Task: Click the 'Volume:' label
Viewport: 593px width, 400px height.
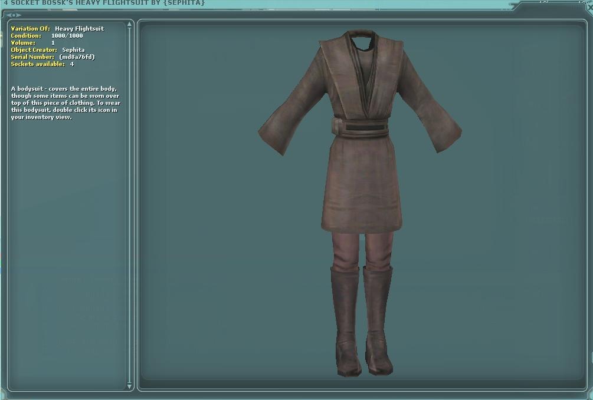Action: click(23, 43)
